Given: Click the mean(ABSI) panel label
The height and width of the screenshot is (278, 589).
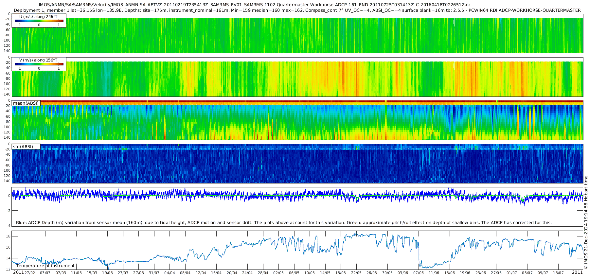Looking at the screenshot, I should [x=26, y=103].
